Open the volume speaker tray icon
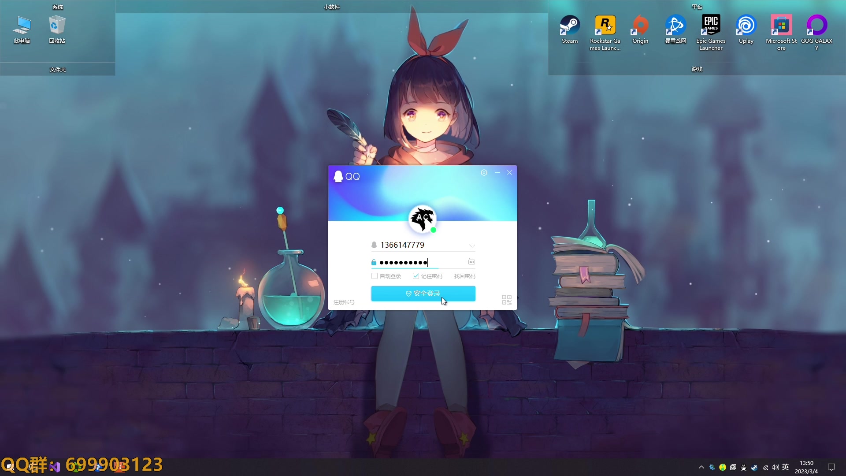Image resolution: width=846 pixels, height=476 pixels. tap(775, 467)
